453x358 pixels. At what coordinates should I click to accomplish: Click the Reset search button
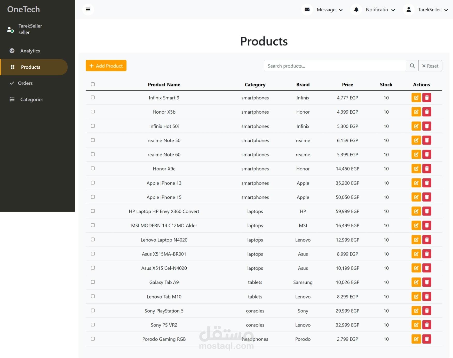[430, 66]
